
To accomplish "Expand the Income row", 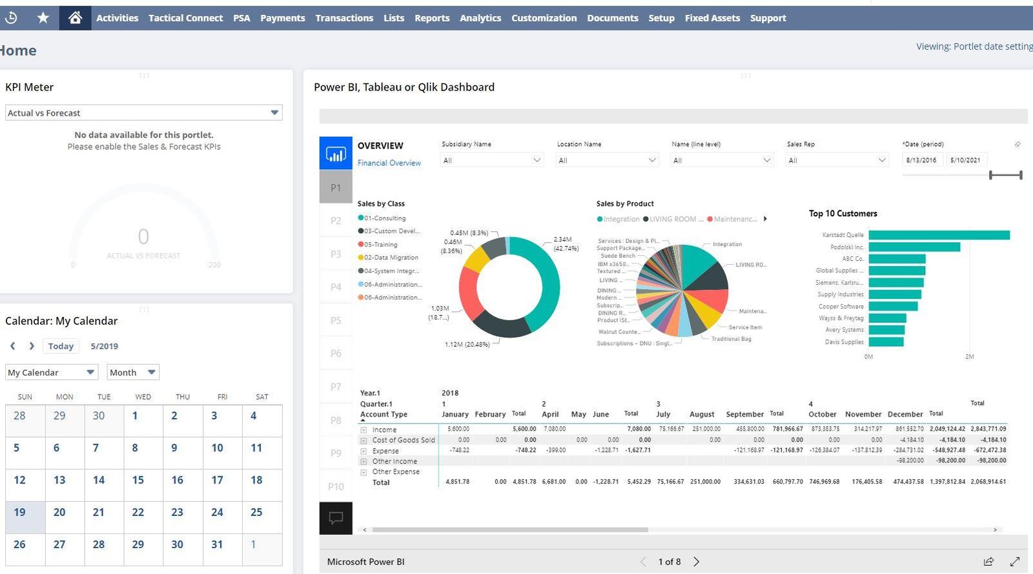I will 363,430.
